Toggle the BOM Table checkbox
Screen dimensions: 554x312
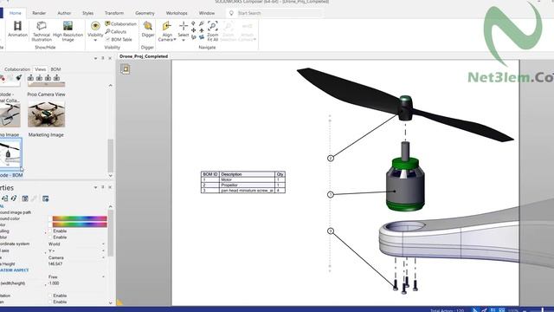point(107,40)
